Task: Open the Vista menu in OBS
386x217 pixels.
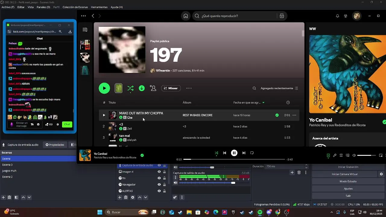Action: tap(30, 7)
